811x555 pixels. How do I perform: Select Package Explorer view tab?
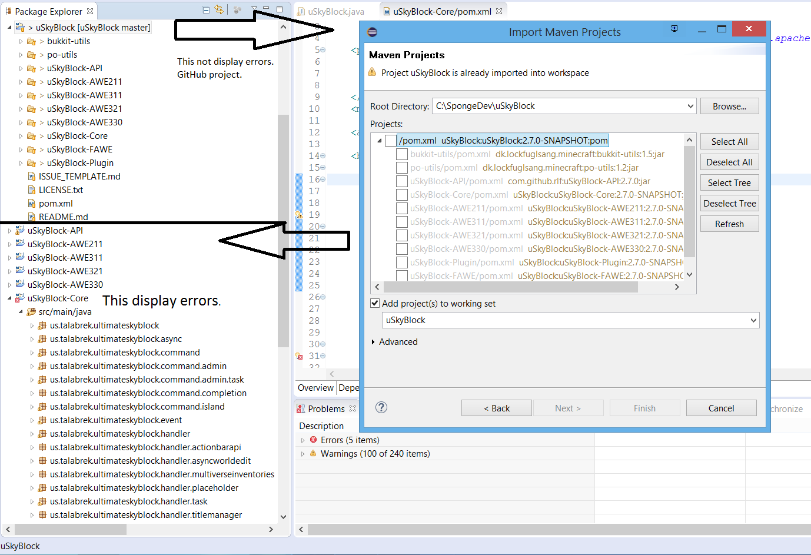coord(48,11)
